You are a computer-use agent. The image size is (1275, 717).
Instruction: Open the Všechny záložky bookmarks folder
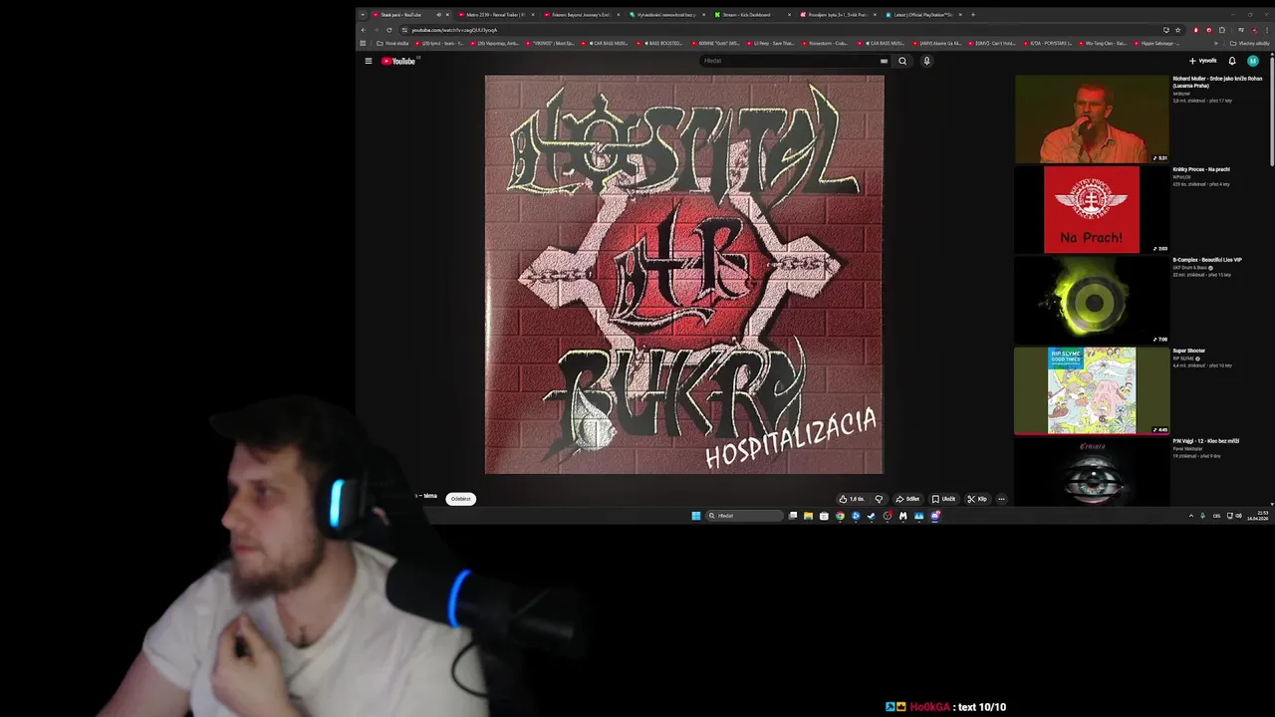[1249, 43]
